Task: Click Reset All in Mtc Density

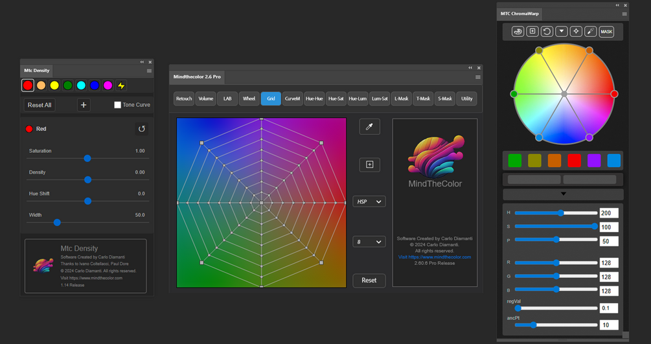Action: (x=40, y=105)
